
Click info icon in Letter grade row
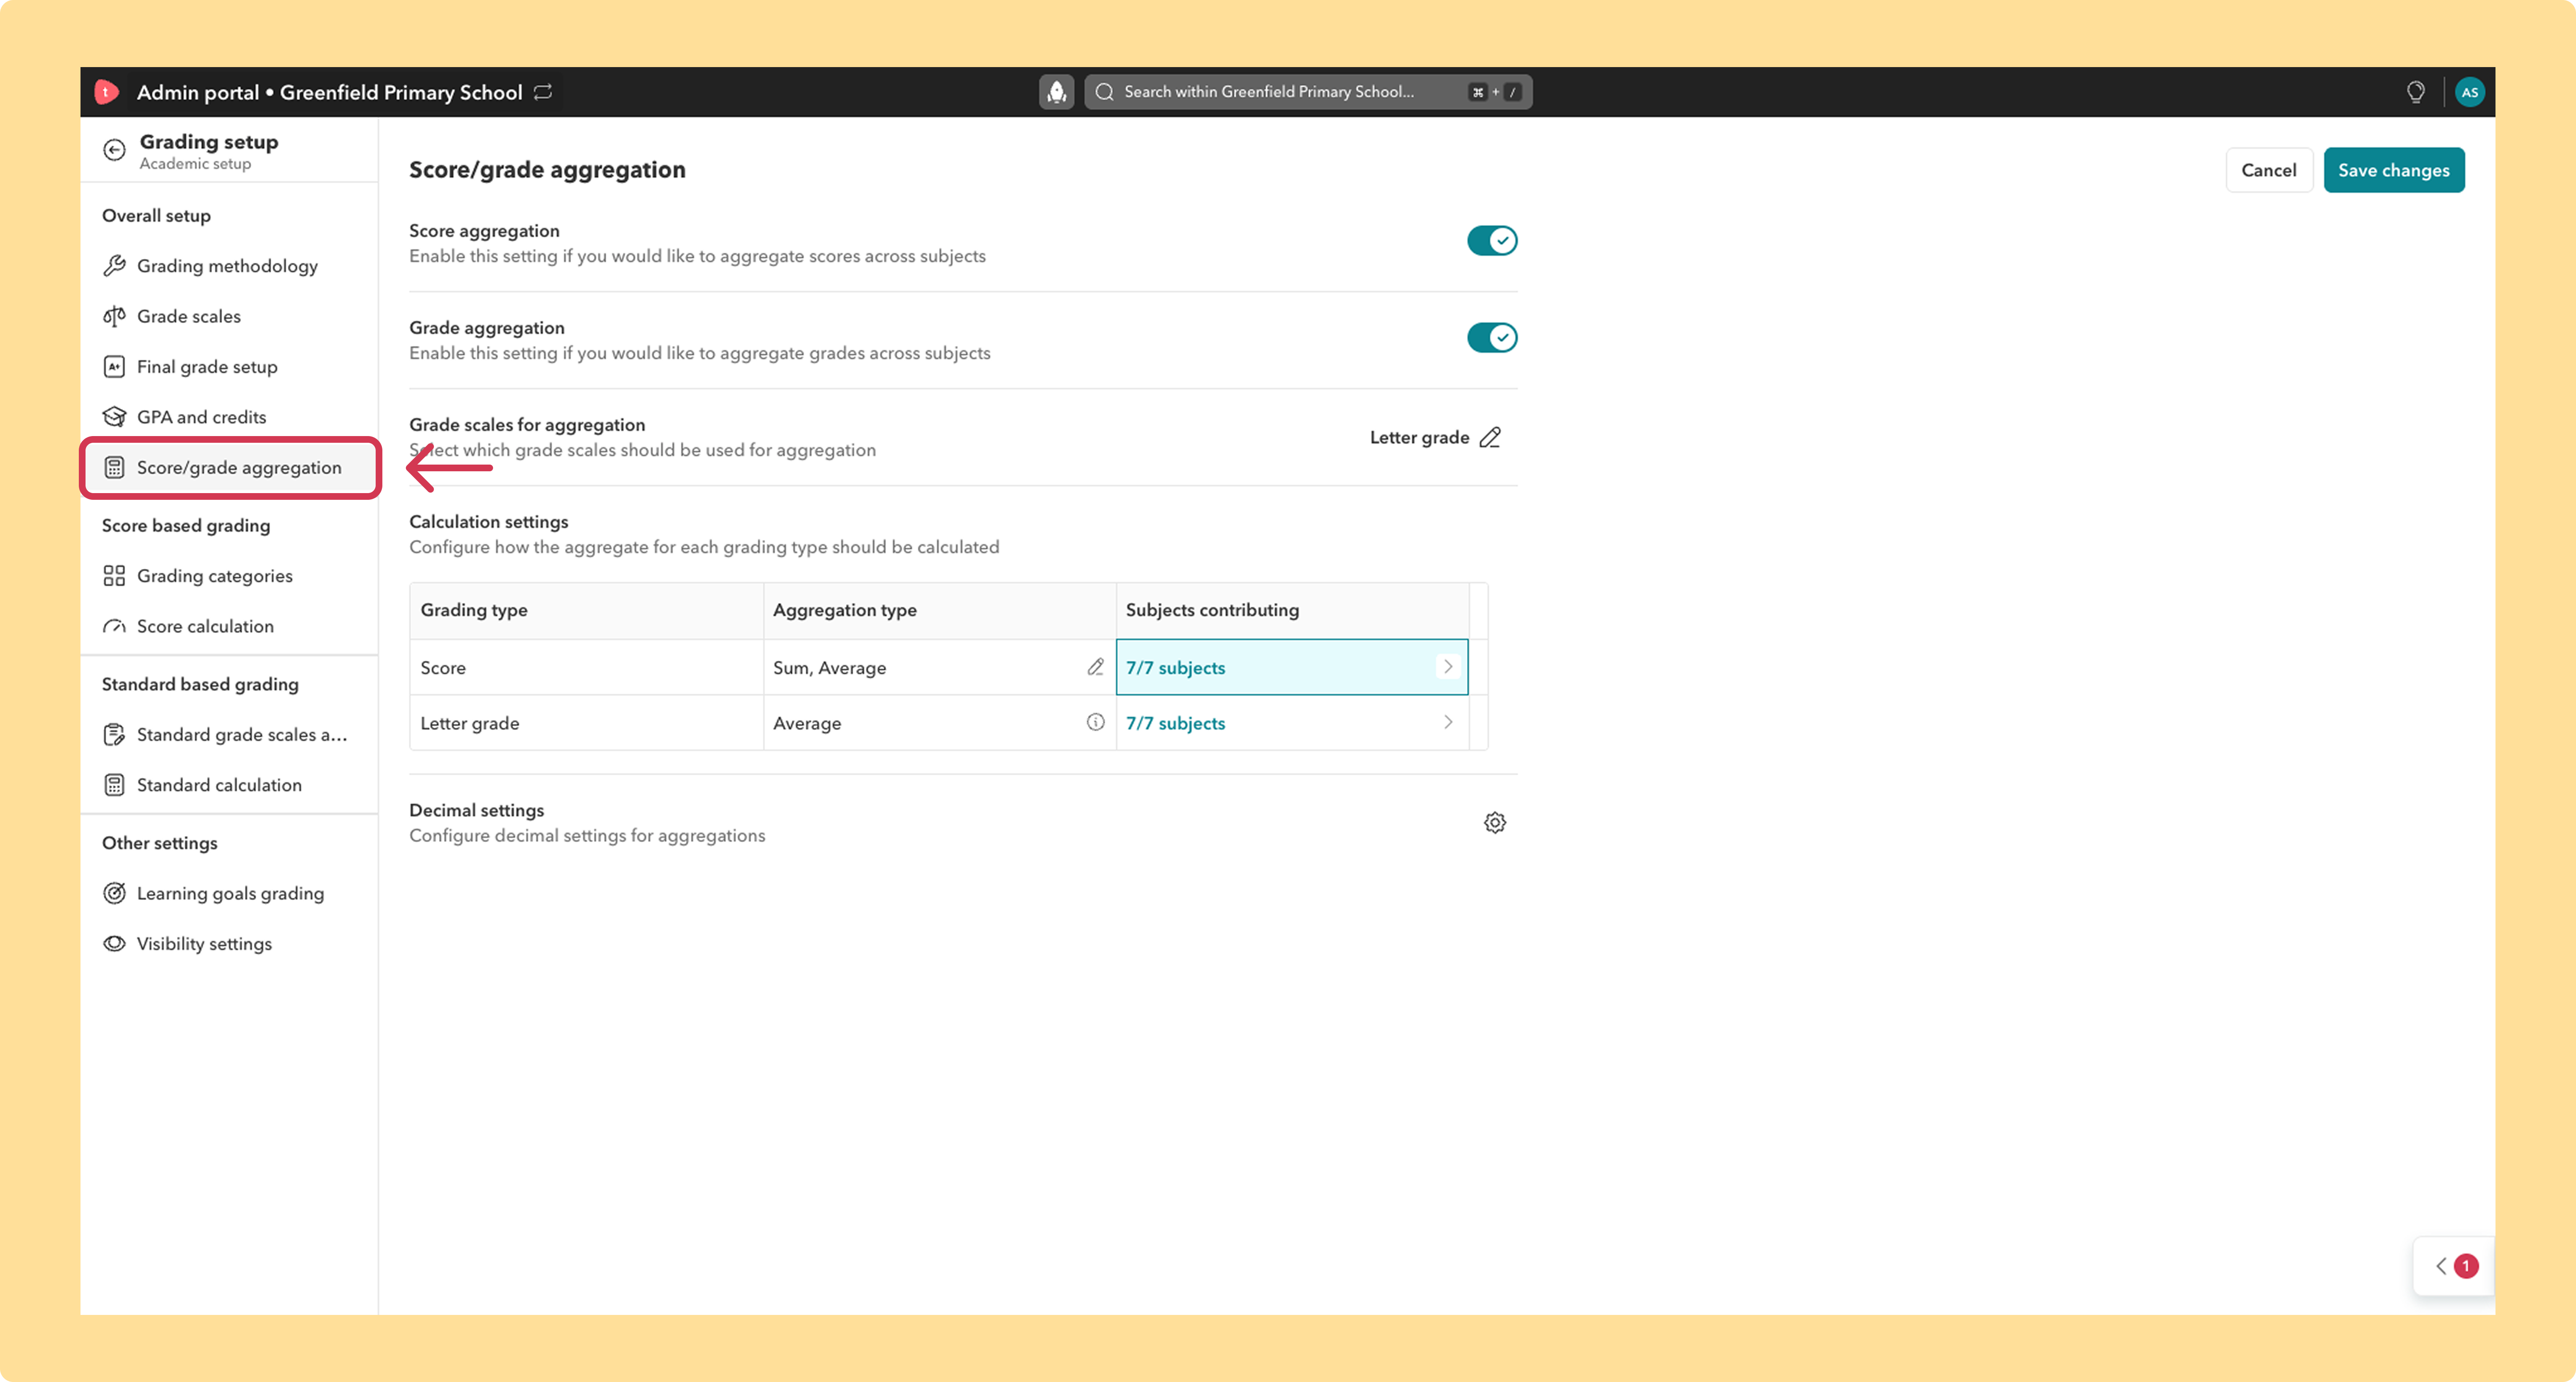(x=1095, y=722)
